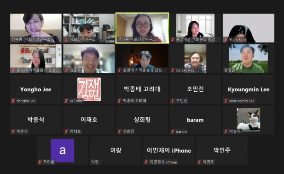The image size is (284, 174).
Task: Click the 여랑 participant tile
Action: (x=115, y=151)
